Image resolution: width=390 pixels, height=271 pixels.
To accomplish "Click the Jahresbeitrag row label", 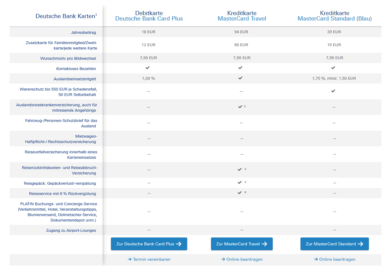I will [83, 32].
